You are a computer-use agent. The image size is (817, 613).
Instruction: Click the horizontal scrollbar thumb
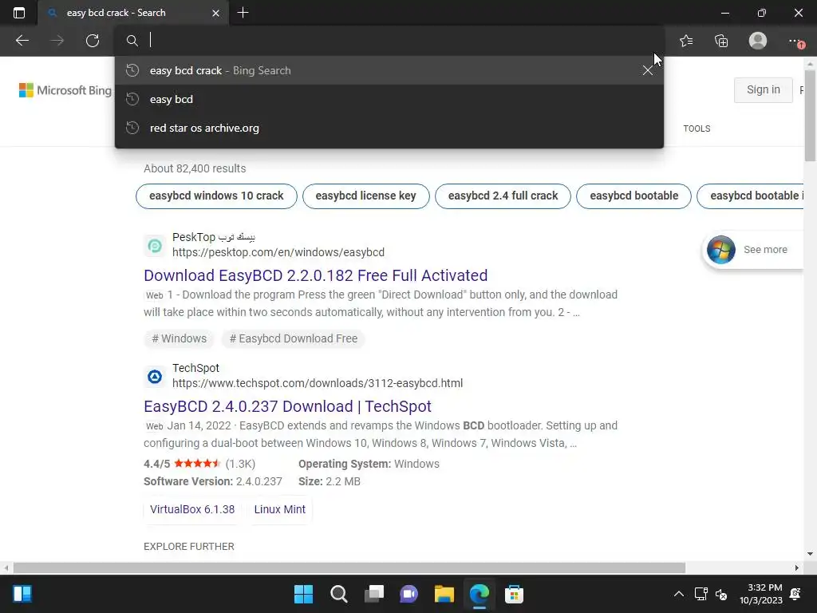pyautogui.click(x=349, y=568)
